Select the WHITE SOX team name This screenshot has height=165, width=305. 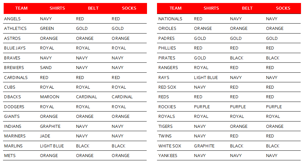170,146
